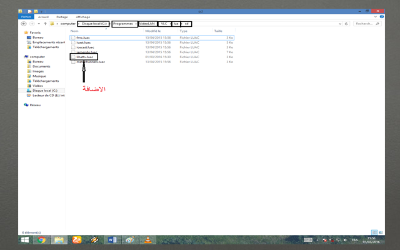Expand the ribbon with the chevron
400x250 pixels.
(376, 17)
